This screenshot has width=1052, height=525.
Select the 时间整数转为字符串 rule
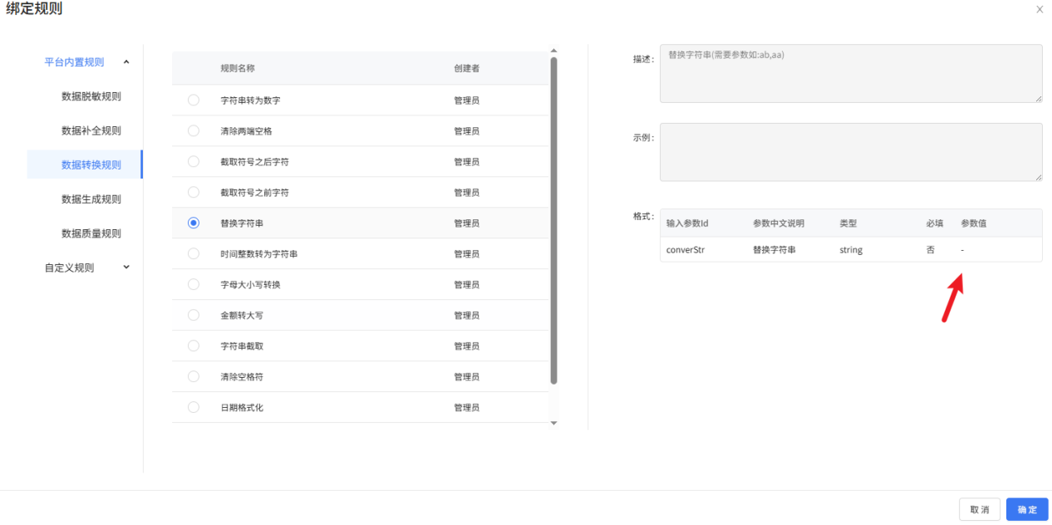(193, 253)
